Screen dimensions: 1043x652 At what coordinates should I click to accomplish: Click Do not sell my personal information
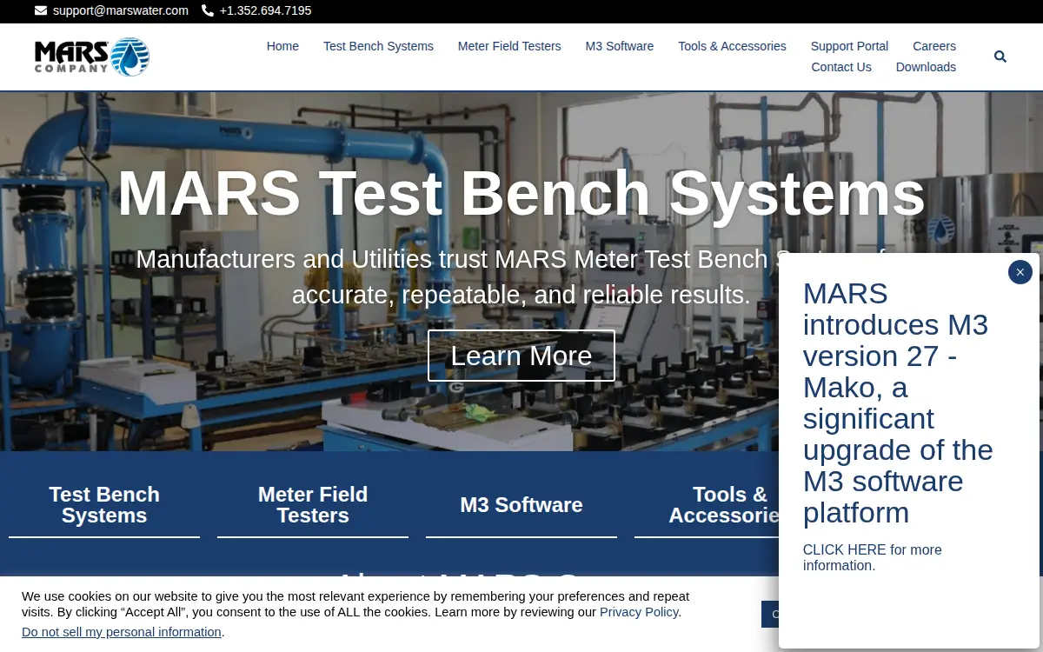pos(122,632)
